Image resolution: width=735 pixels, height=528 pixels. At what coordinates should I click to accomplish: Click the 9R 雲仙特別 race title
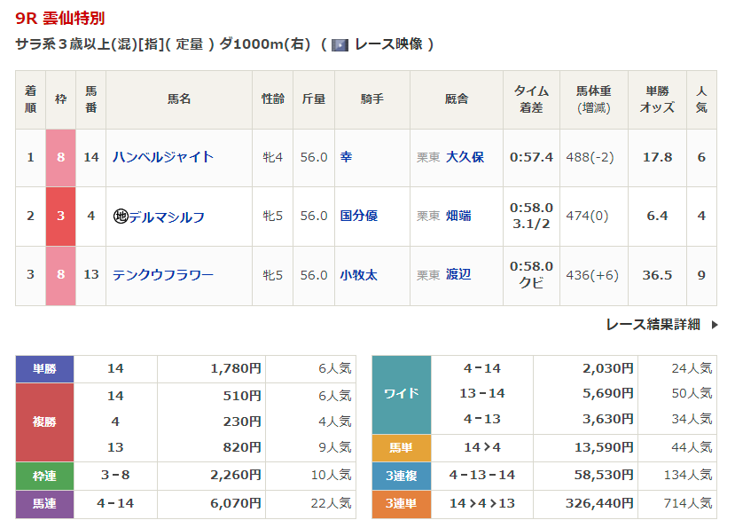(x=59, y=18)
